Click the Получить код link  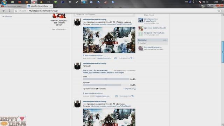click(129, 89)
